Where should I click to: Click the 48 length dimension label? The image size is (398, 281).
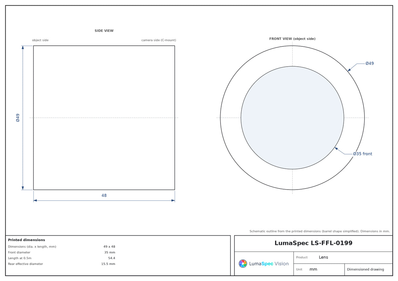104,196
